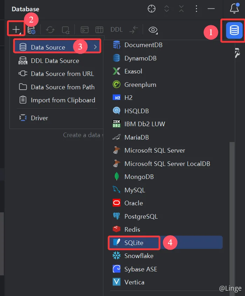Click the expand/collapse arrows icon in the title bar
The image size is (245, 296).
[x=166, y=8]
